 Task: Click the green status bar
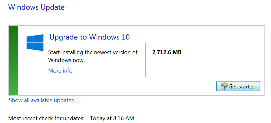coord(13,60)
